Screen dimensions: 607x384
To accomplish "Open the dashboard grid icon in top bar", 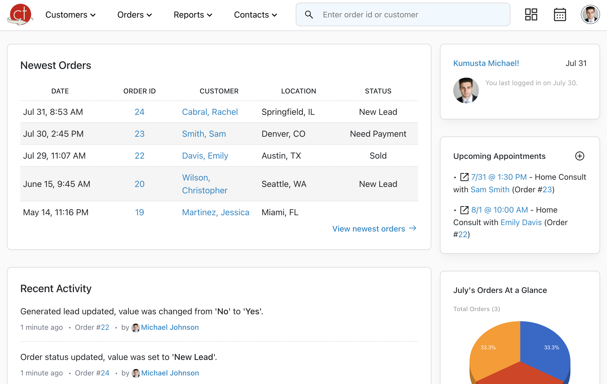I will click(x=531, y=14).
